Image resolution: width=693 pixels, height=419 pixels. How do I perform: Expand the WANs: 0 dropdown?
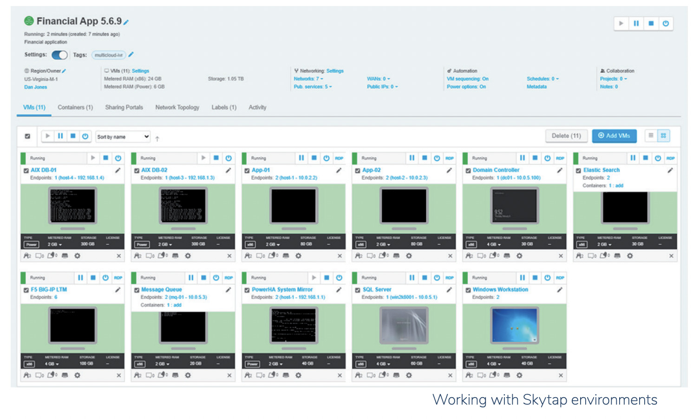379,79
